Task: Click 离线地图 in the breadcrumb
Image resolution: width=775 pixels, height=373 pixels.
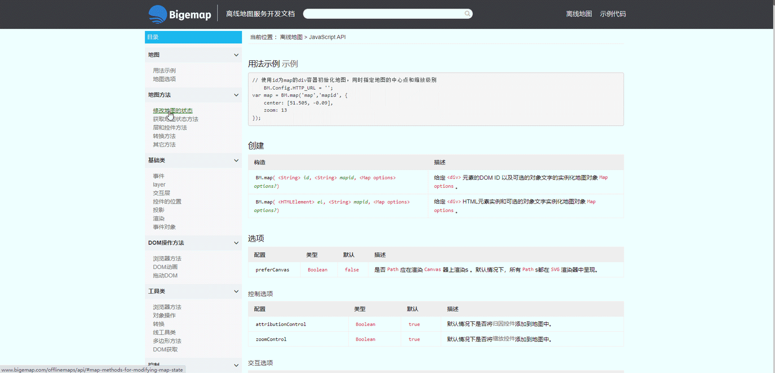Action: tap(291, 37)
